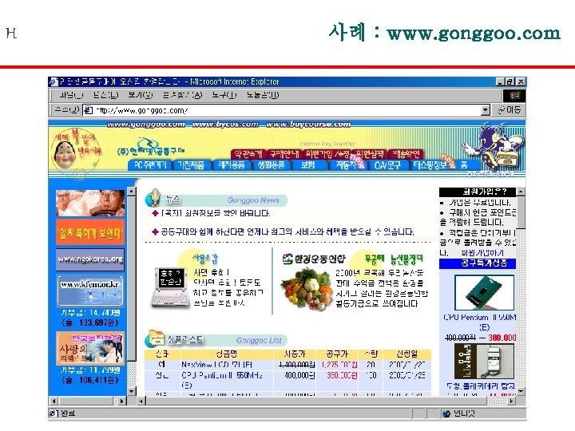Image resolution: width=575 pixels, height=431 pixels.
Task: Open the 구매안내 red tab
Action: (284, 154)
